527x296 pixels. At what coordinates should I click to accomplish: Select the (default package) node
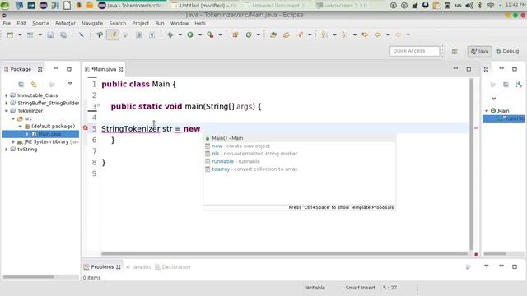pyautogui.click(x=53, y=126)
